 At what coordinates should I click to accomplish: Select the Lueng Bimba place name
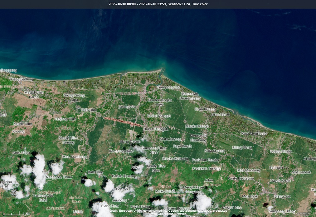282,151
